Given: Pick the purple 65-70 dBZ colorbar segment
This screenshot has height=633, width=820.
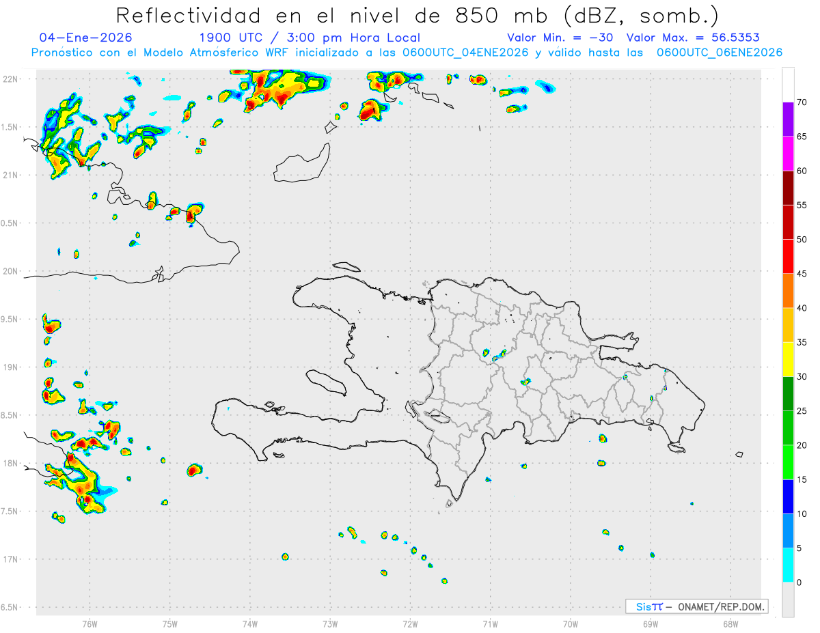Looking at the screenshot, I should [788, 119].
